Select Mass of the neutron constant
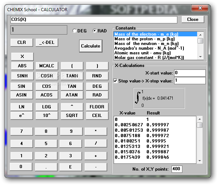Viewport: 218px width, 185px height. pos(155,44)
